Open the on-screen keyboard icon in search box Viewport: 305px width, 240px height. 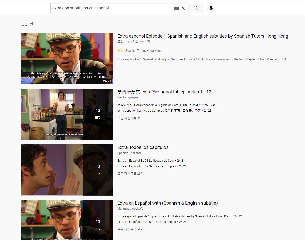point(176,8)
